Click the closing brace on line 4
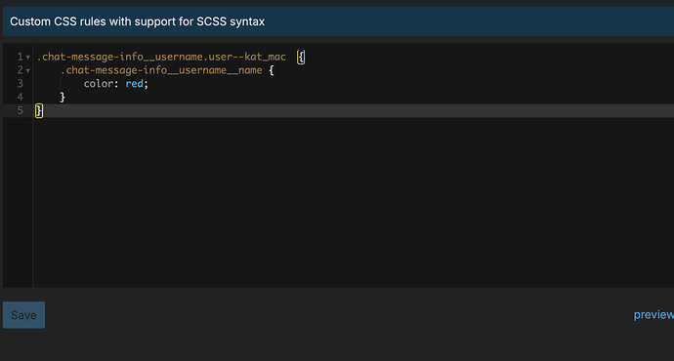The width and height of the screenshot is (674, 361). (x=63, y=98)
